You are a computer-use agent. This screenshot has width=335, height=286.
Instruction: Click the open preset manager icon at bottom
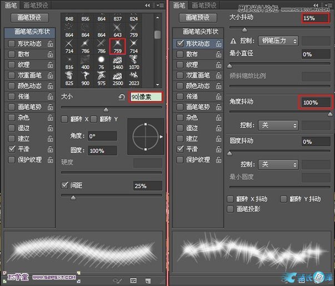click(133, 280)
